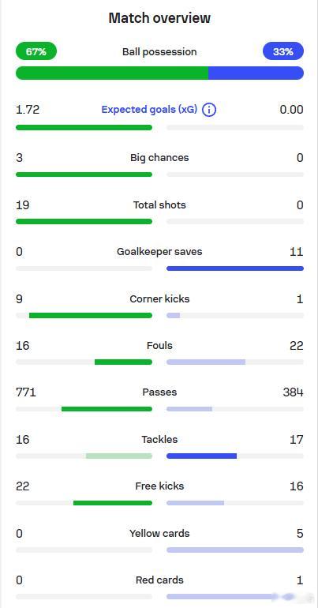This screenshot has width=318, height=608.
Task: Open the Expected goals (xG) link
Action: [149, 110]
